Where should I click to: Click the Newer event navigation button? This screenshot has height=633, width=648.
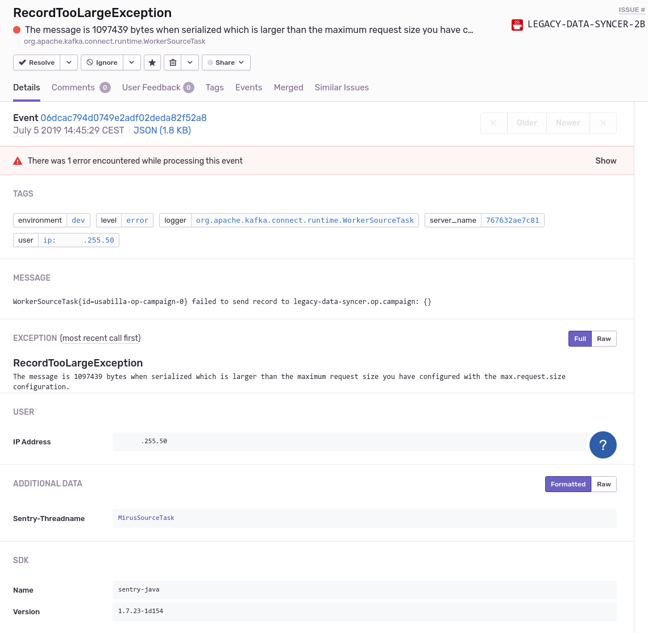tap(568, 123)
